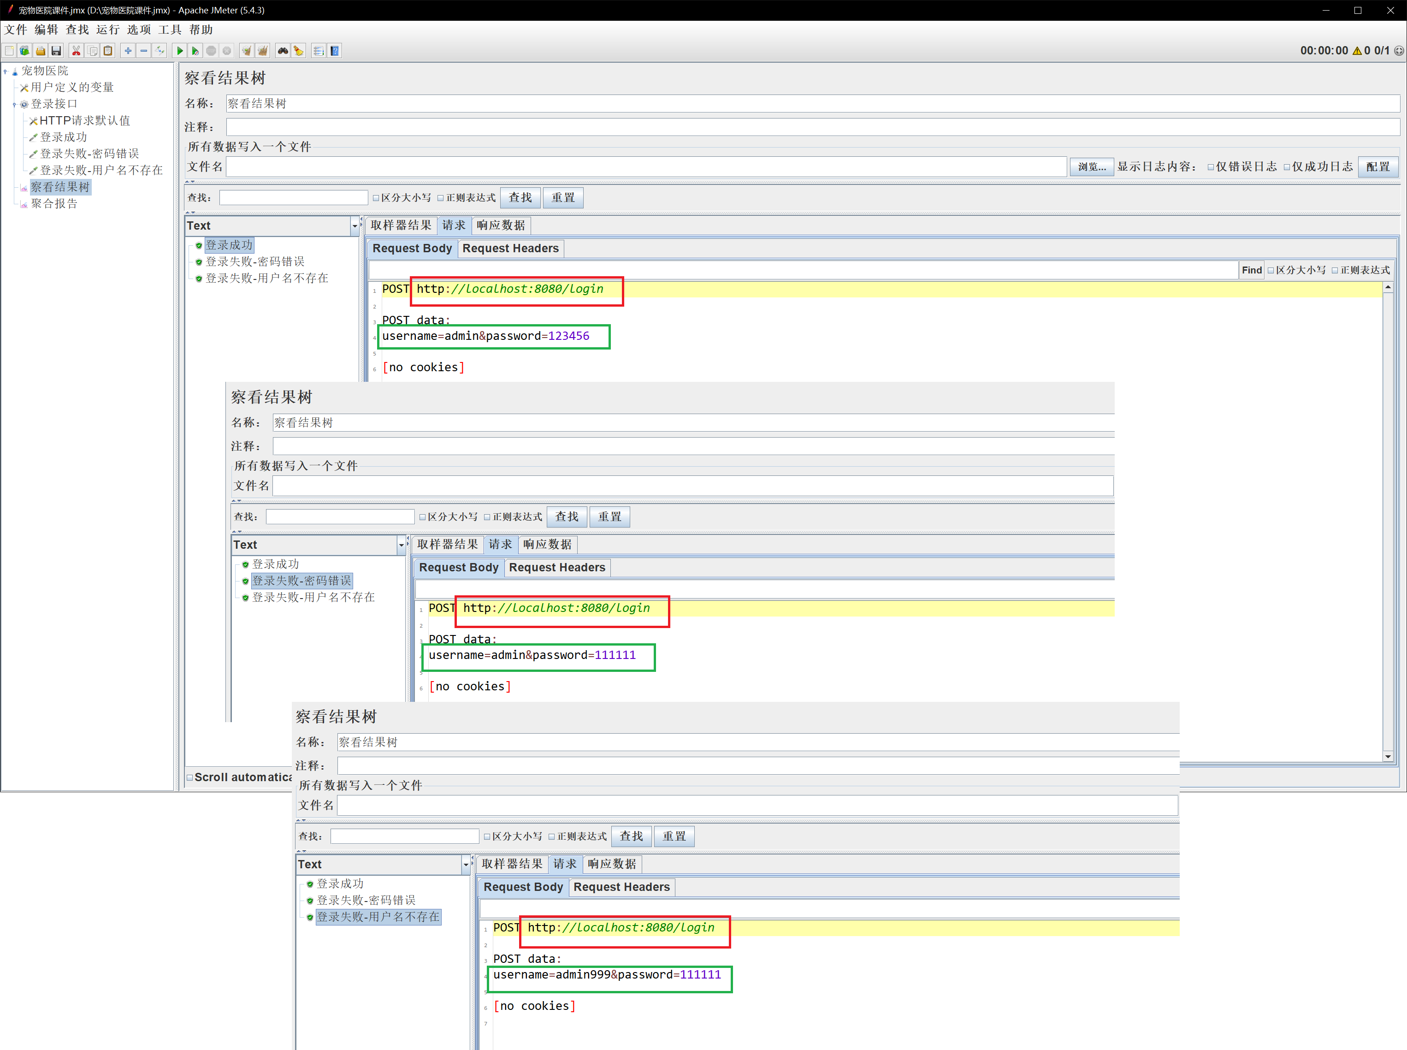
Task: Tick the Scroll automatically checkbox
Action: coord(189,777)
